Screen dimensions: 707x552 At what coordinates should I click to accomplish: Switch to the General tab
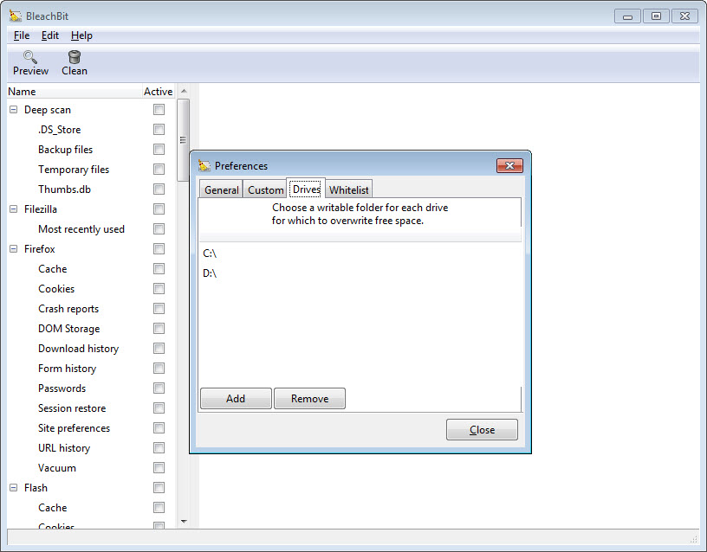click(x=221, y=190)
